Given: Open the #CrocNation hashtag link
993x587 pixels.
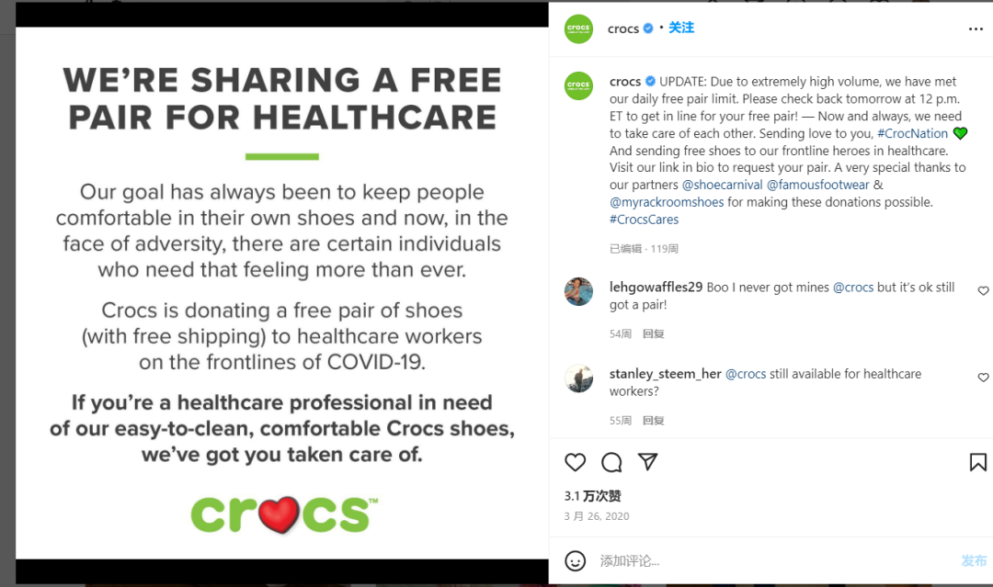Looking at the screenshot, I should coord(912,133).
